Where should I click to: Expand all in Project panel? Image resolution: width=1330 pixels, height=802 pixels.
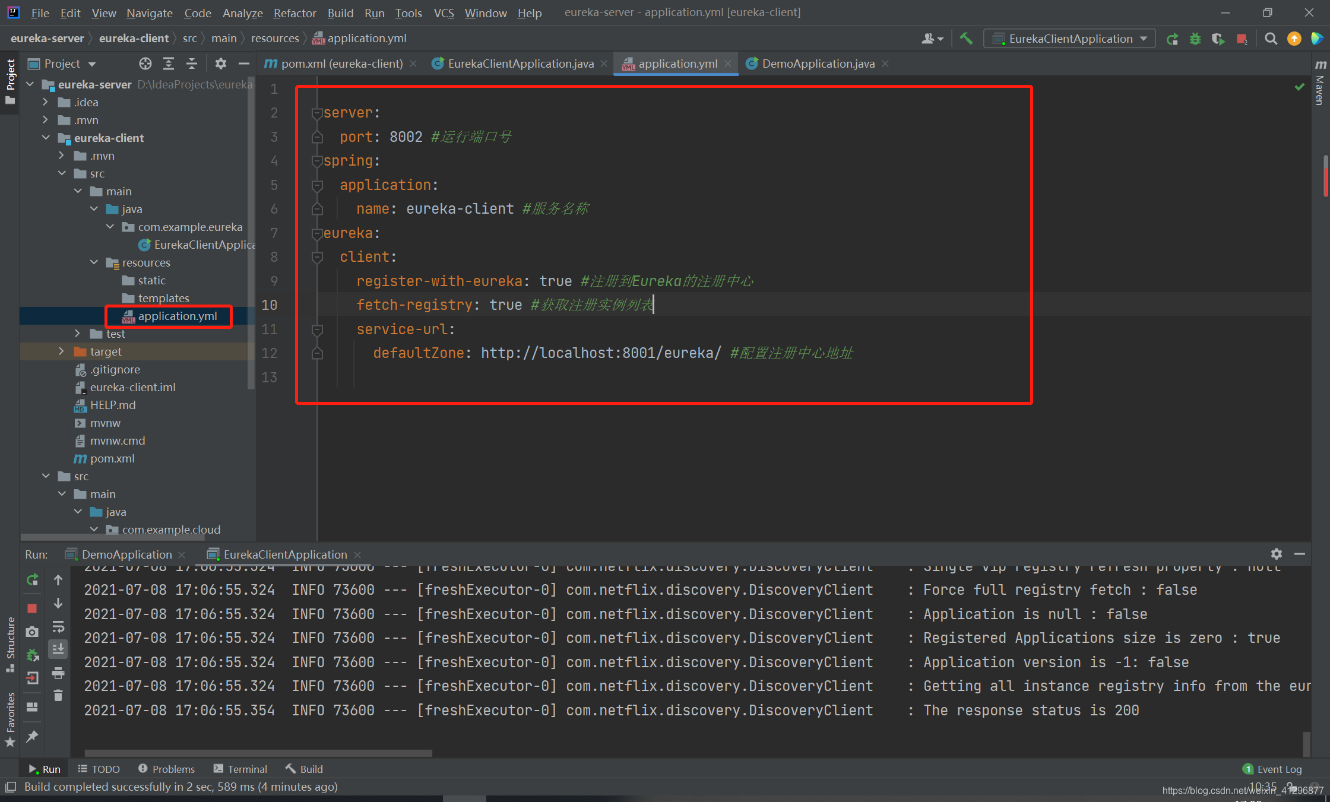point(169,64)
